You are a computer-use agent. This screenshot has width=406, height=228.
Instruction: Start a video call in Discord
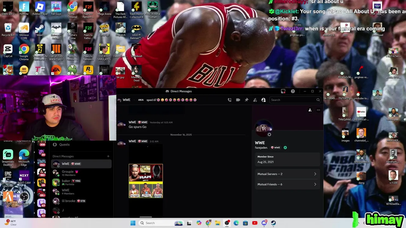click(238, 100)
